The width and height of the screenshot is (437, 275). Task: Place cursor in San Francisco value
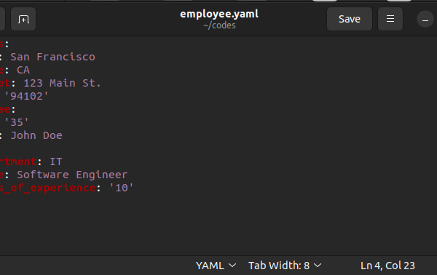click(x=52, y=57)
